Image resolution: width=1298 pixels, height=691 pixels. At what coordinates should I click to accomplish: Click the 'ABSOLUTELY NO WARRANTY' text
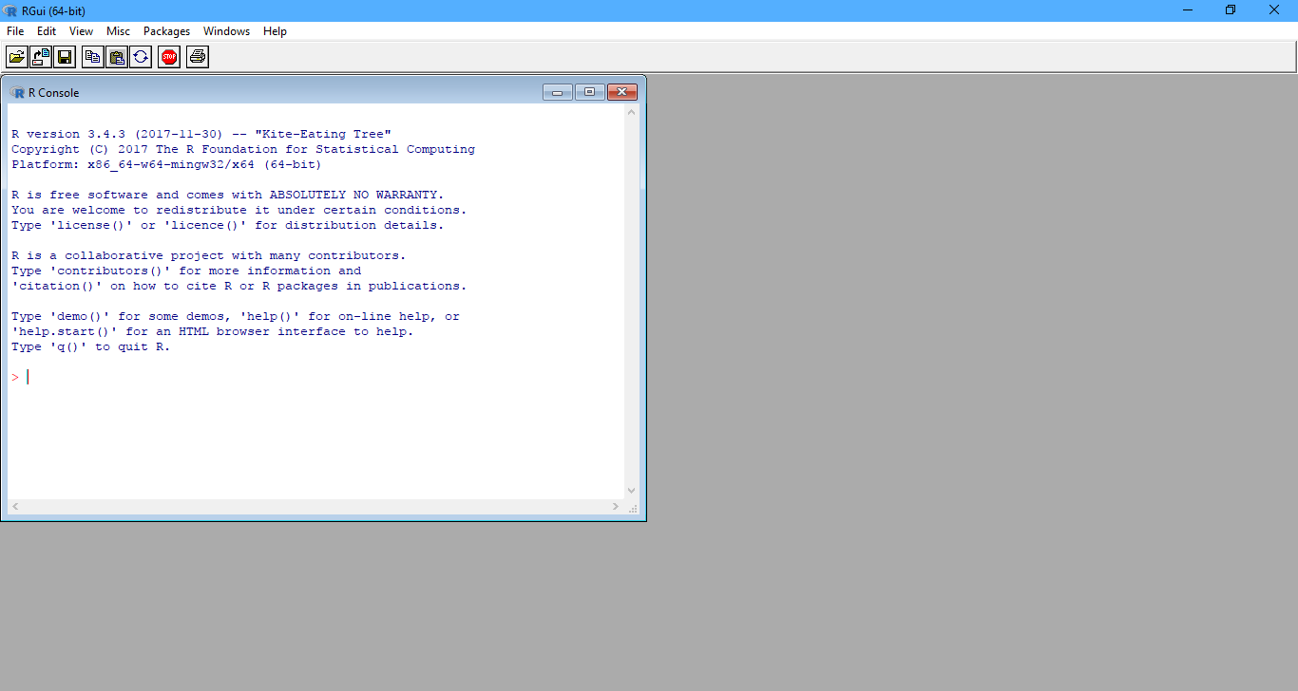point(353,195)
